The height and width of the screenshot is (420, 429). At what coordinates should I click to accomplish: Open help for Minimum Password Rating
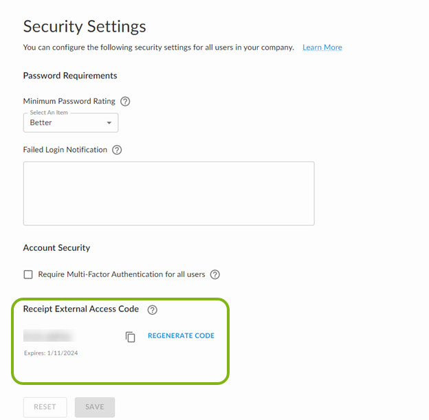click(x=125, y=102)
